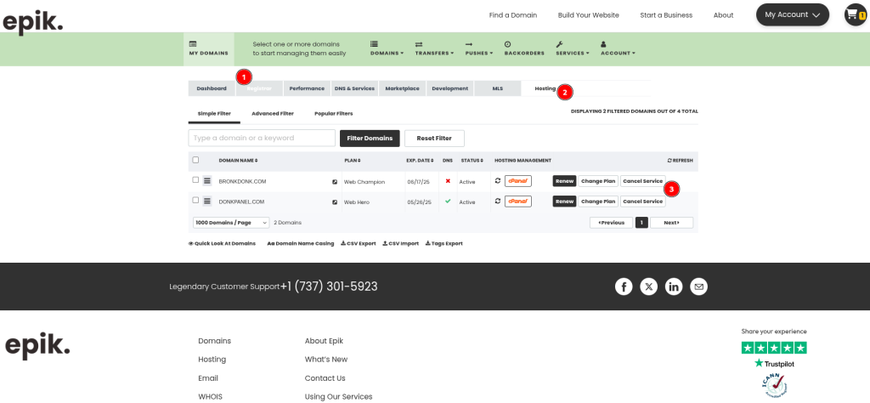Select the BRONKDONK.COM checkbox
870x403 pixels.
195,180
